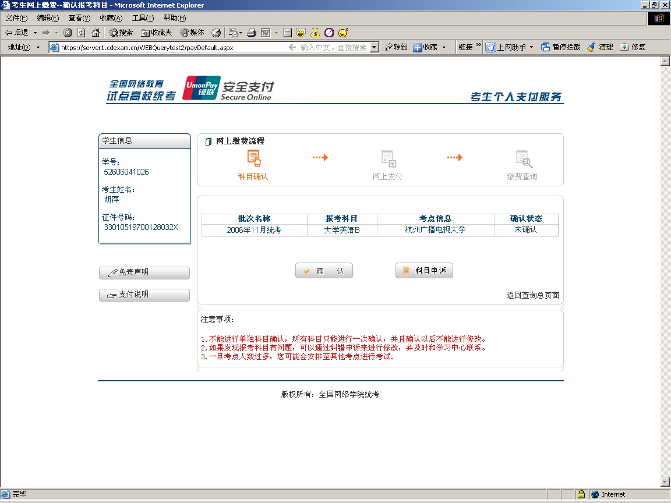Image resolution: width=671 pixels, height=503 pixels.
Task: Open the 收藏夹 (Favorites) panel
Action: (x=157, y=33)
